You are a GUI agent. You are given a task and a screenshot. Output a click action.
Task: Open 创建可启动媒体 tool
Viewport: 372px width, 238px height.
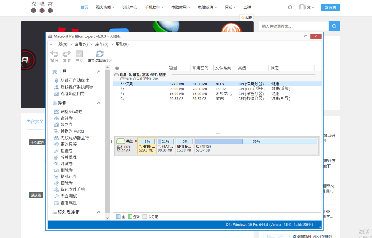[72, 80]
